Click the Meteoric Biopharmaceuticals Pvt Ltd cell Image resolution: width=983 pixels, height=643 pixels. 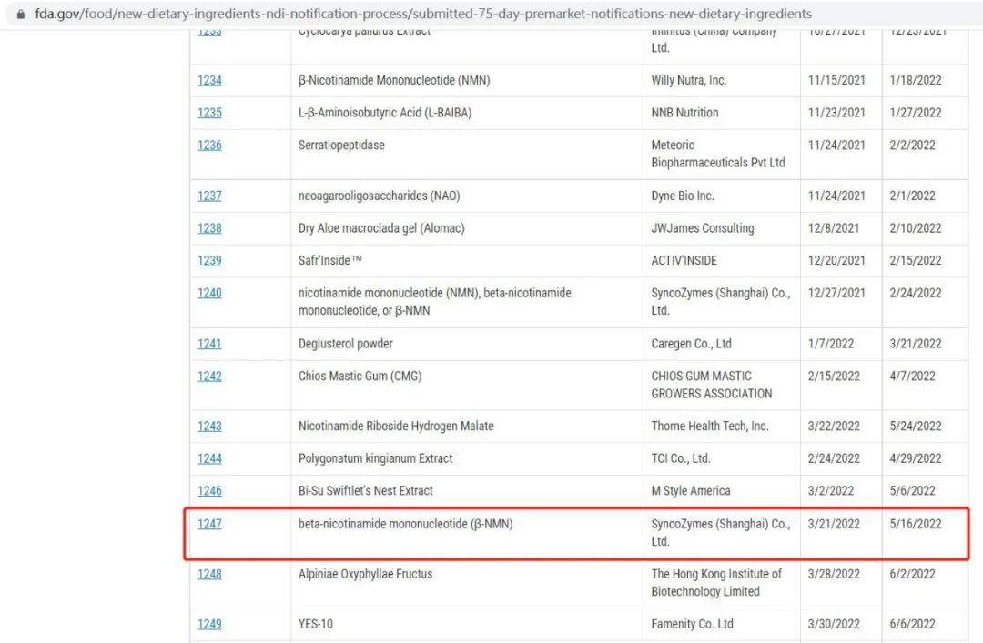pos(722,155)
